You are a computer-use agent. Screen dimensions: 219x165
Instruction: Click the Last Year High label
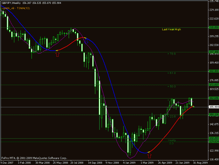pos(171,30)
